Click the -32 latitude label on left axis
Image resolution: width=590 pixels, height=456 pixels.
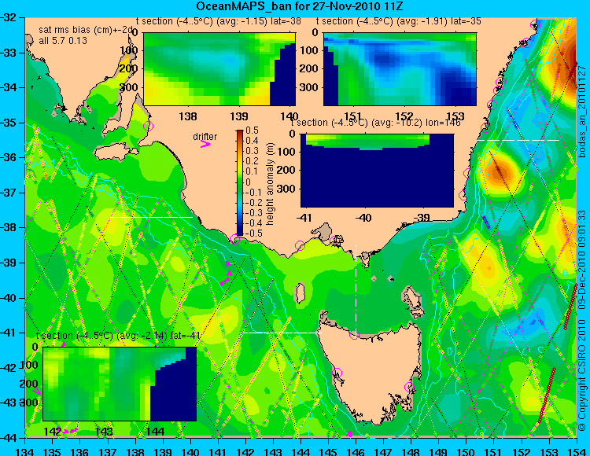(x=9, y=17)
